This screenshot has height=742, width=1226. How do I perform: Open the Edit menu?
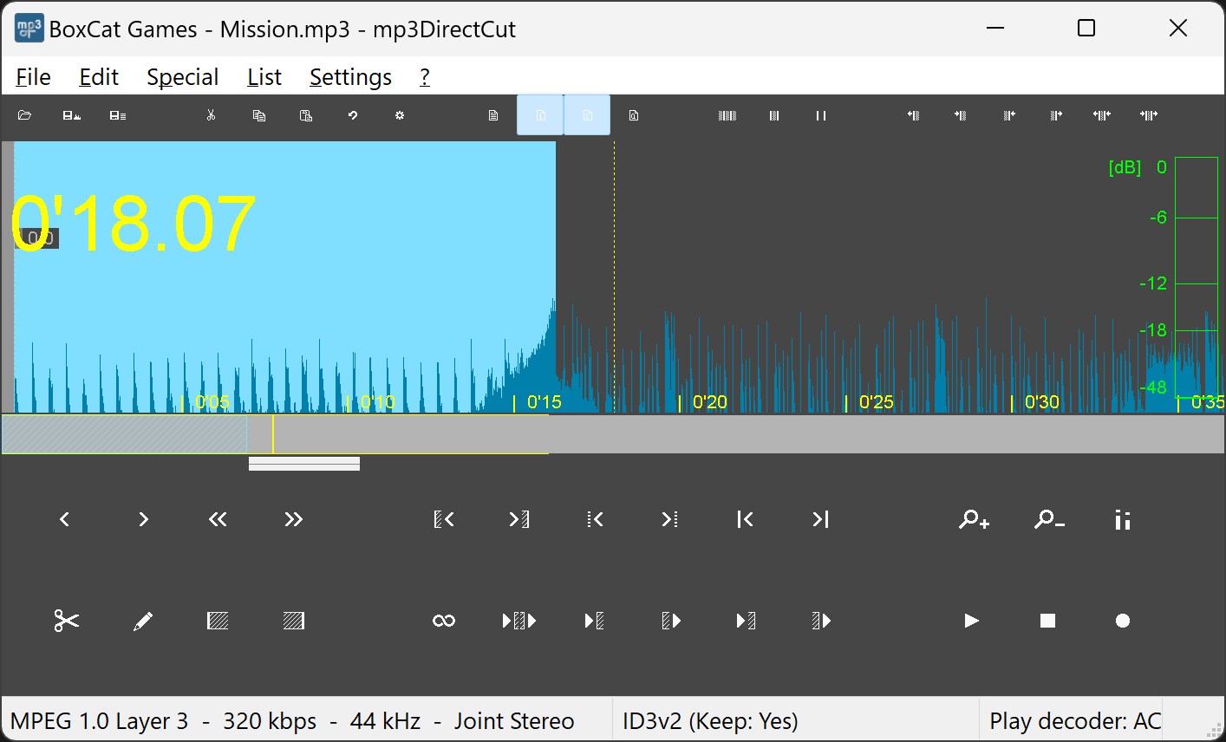[x=99, y=77]
